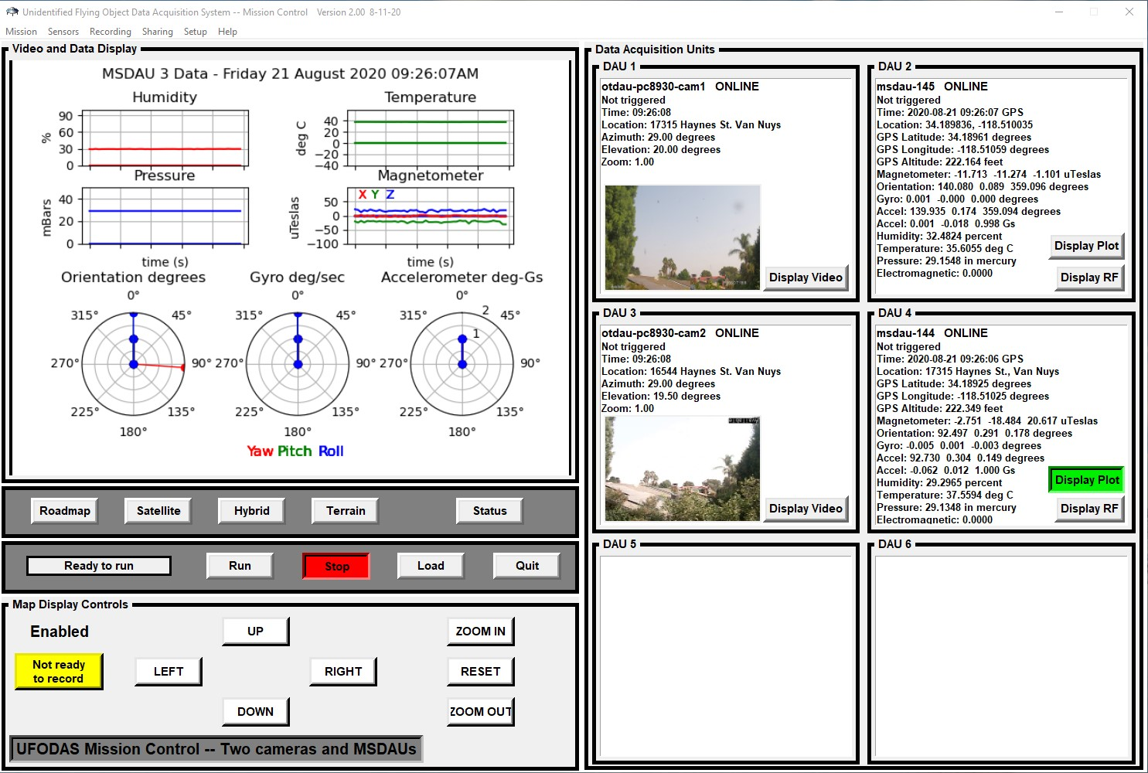
Task: Open the Mission menu
Action: [x=21, y=32]
